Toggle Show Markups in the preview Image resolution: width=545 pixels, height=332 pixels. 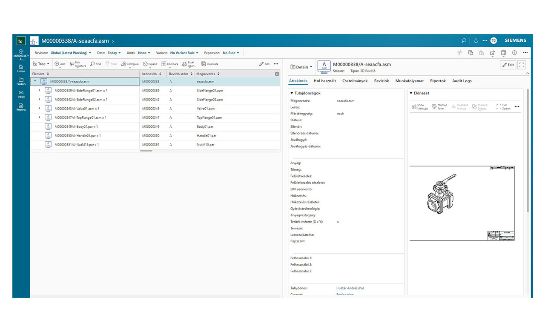pos(416,106)
